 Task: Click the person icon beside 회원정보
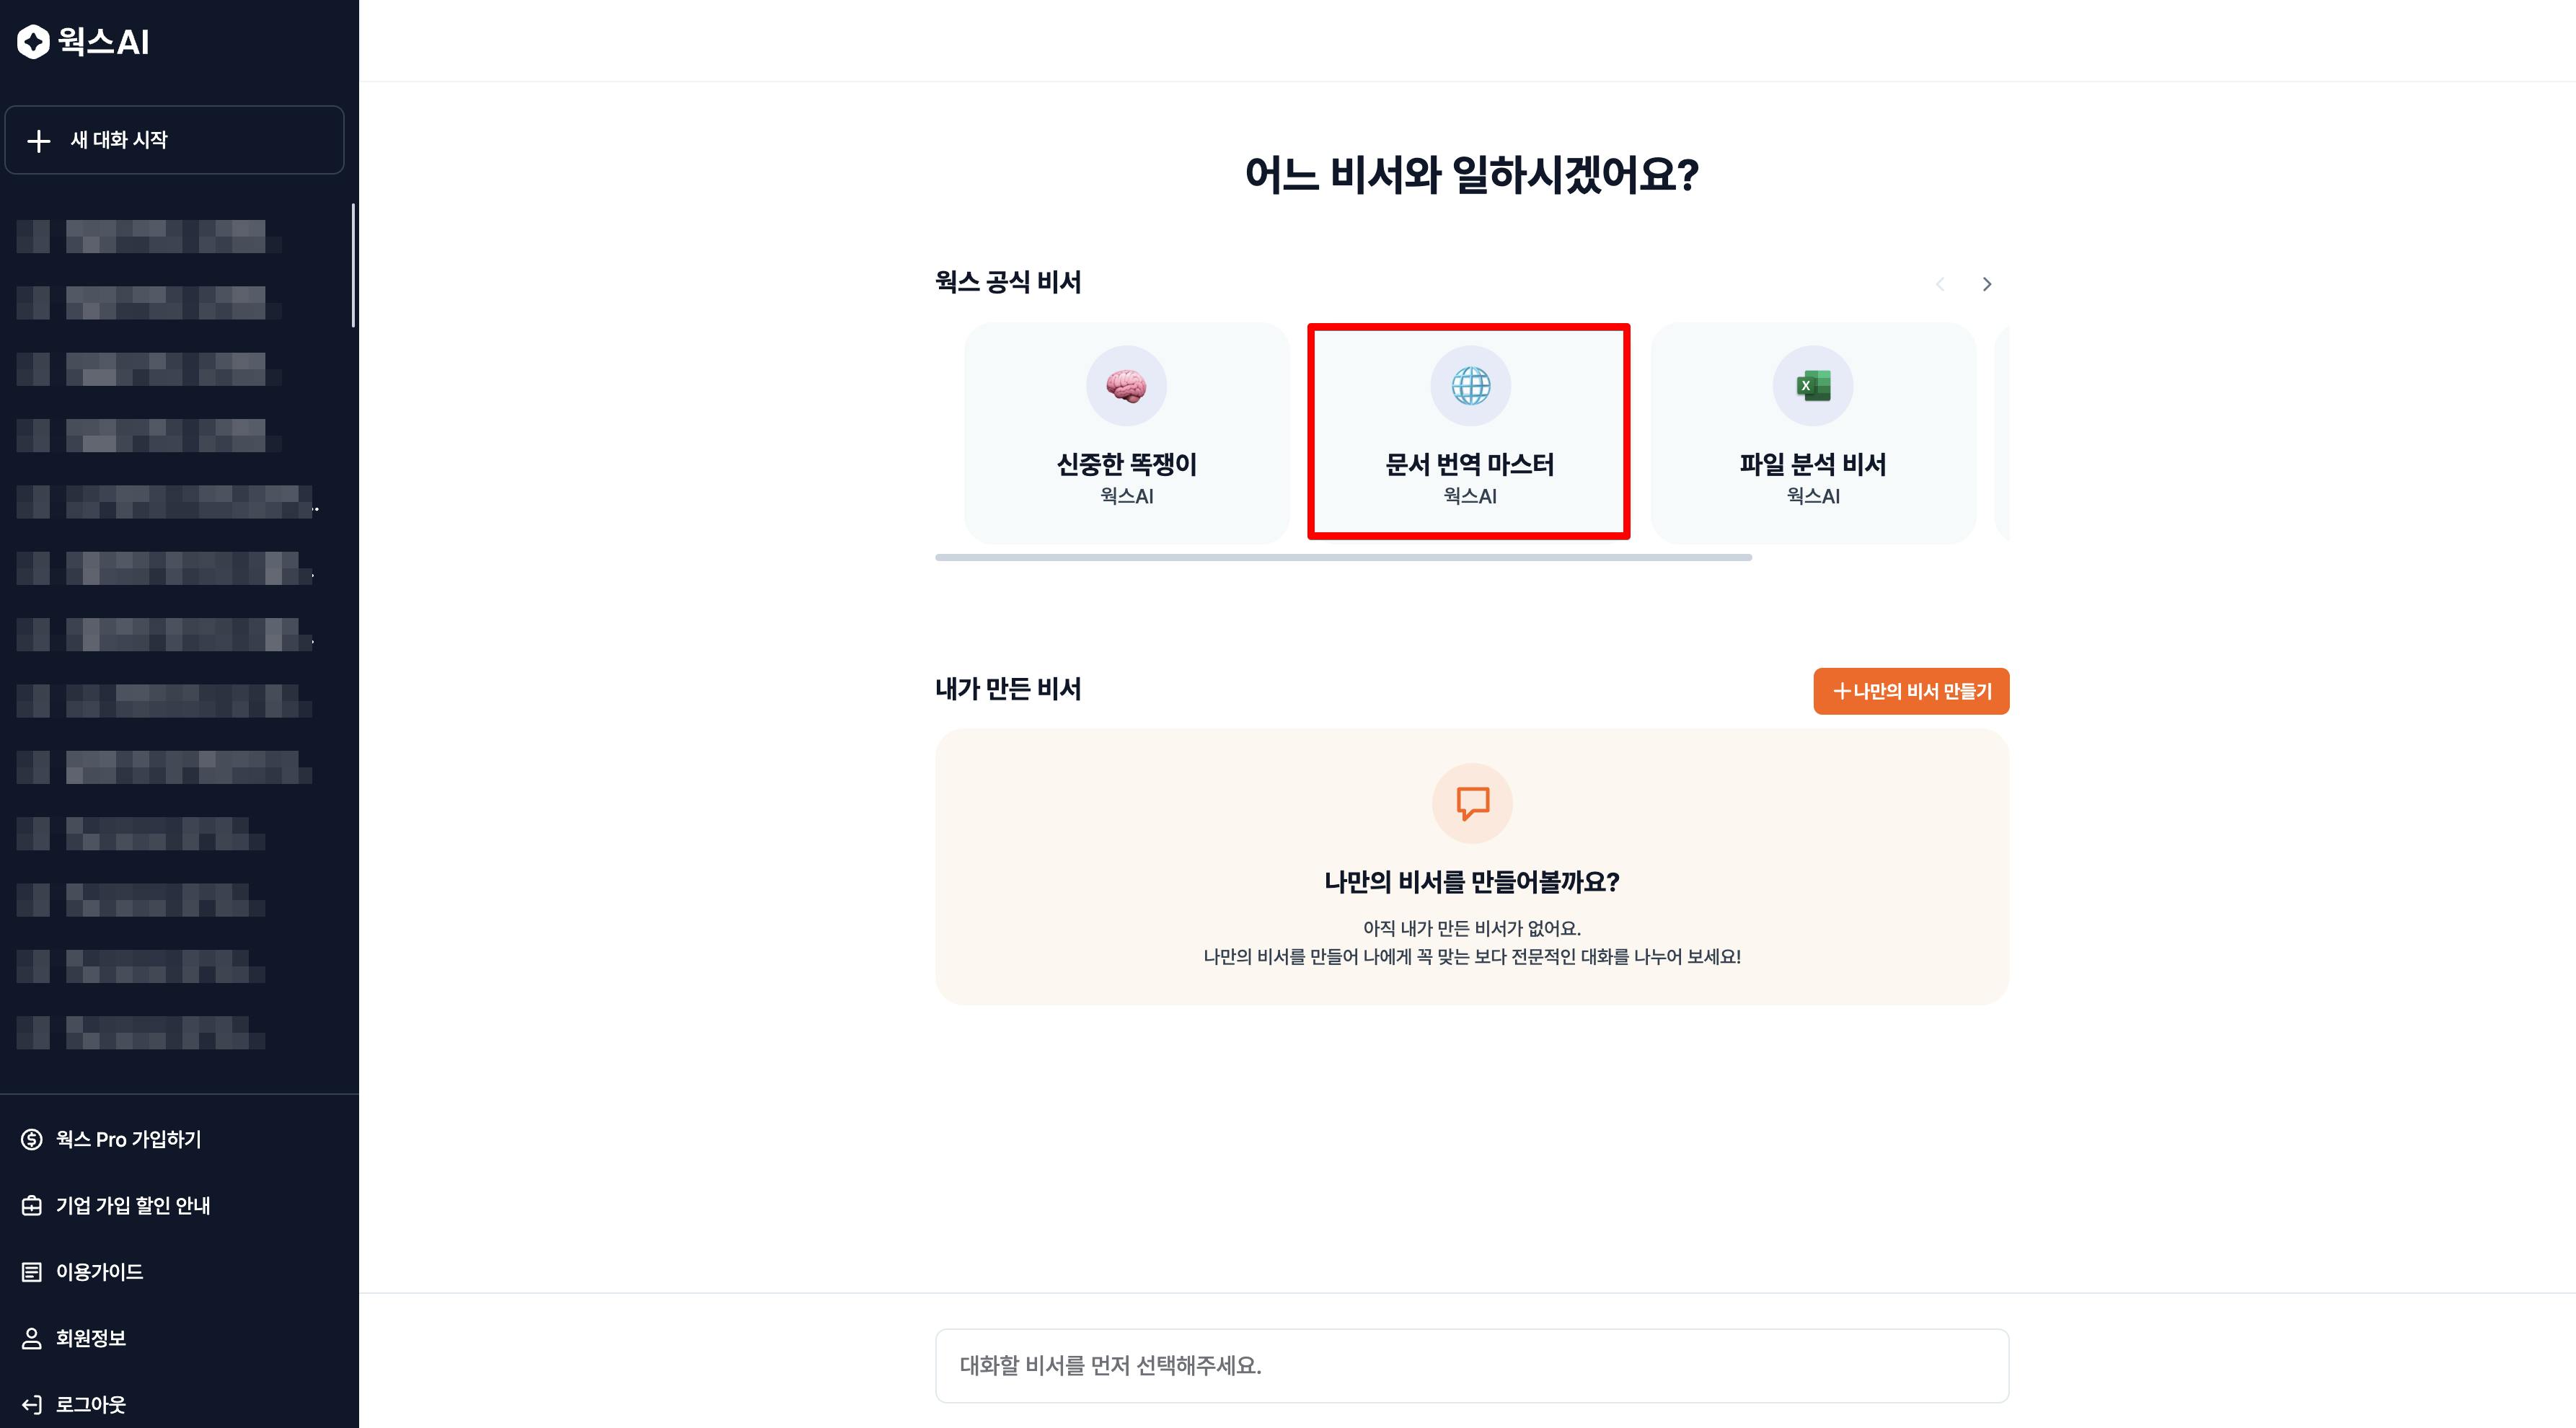click(x=32, y=1338)
